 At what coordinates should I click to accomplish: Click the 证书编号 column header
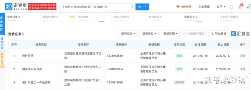coord(121,45)
